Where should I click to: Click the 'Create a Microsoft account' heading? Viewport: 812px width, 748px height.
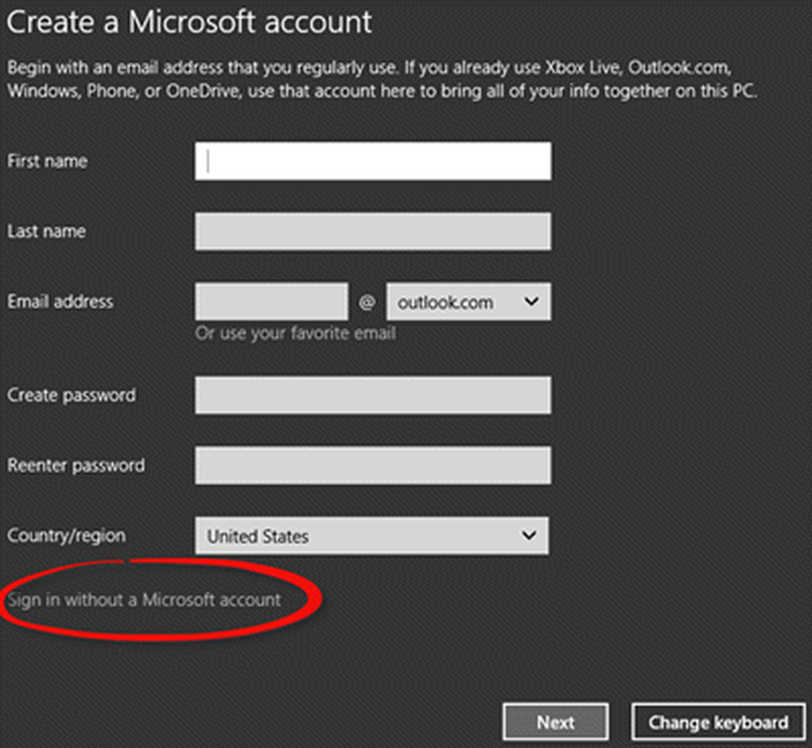coord(189,22)
